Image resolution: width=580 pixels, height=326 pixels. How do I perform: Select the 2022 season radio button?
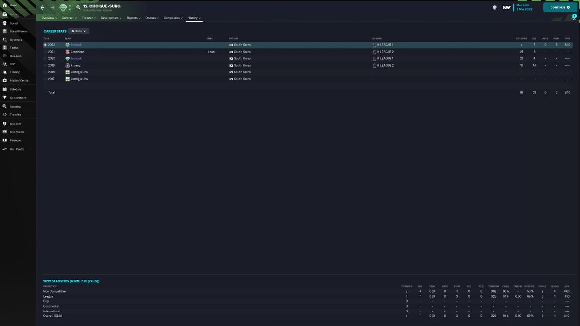click(x=45, y=45)
